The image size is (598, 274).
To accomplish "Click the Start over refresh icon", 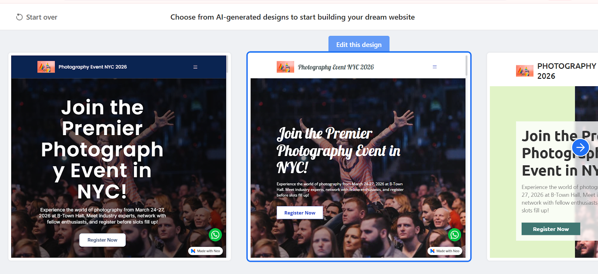I will pyautogui.click(x=19, y=17).
